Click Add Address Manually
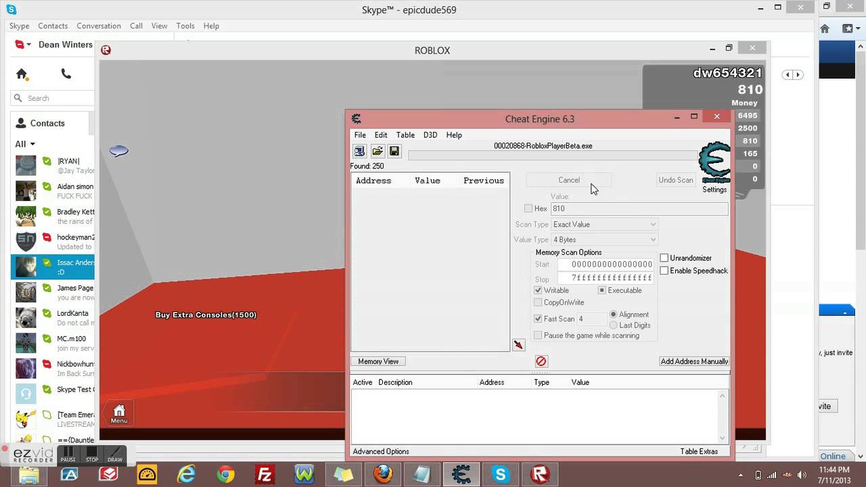 (x=695, y=361)
